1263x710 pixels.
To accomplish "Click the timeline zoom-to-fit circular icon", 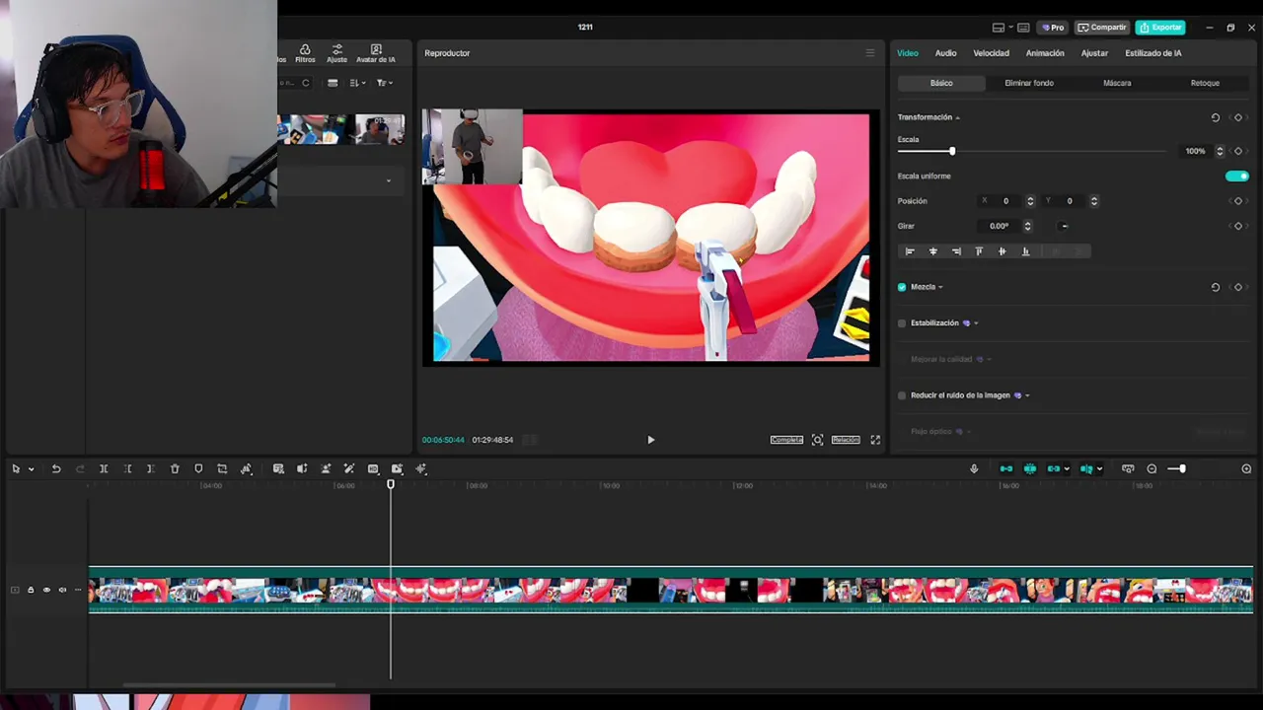I will (x=1246, y=469).
